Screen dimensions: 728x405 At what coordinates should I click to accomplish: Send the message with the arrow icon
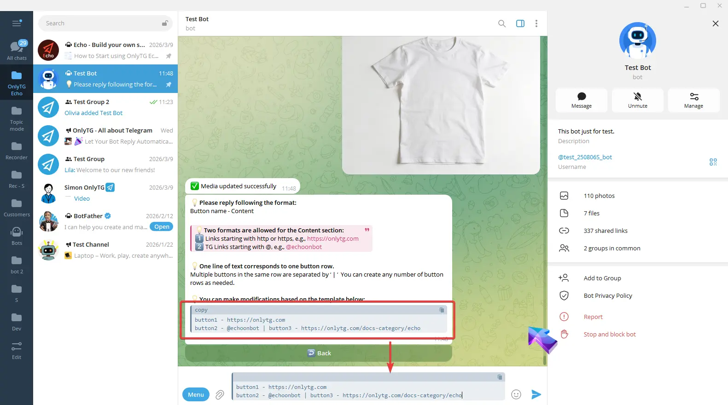coord(536,394)
